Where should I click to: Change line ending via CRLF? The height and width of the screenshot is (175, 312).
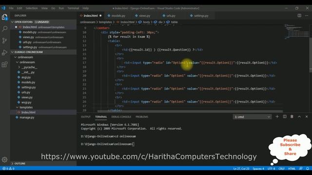[x=282, y=169]
